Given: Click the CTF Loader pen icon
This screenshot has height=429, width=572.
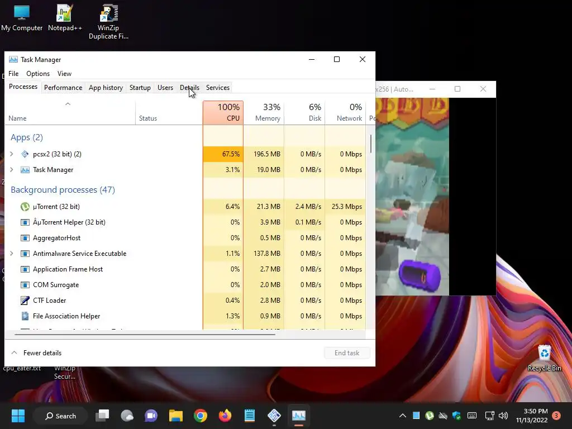Looking at the screenshot, I should [25, 300].
